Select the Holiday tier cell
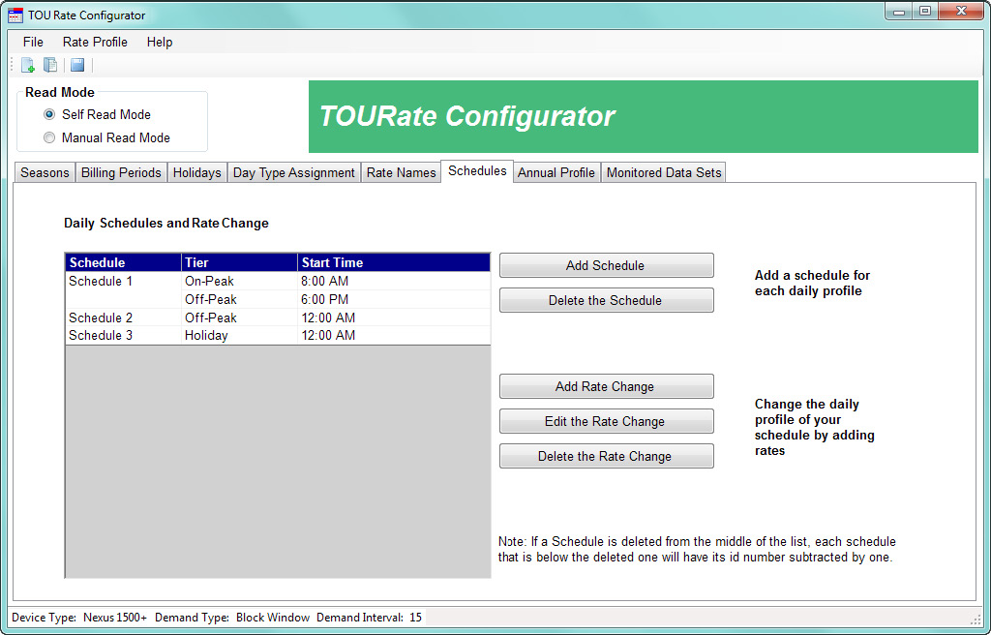The width and height of the screenshot is (991, 635). tap(239, 335)
